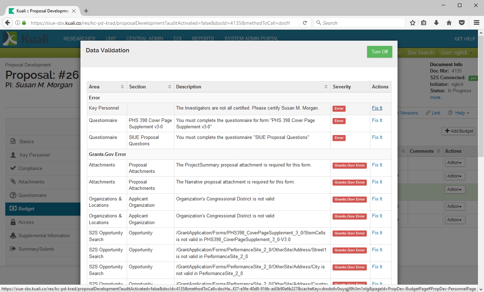The image size is (484, 292).
Task: Click the browser back arrow button
Action: [x=7, y=23]
